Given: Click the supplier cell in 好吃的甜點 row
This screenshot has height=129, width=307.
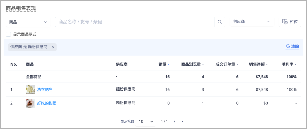Looking at the screenshot, I should [x=125, y=103].
